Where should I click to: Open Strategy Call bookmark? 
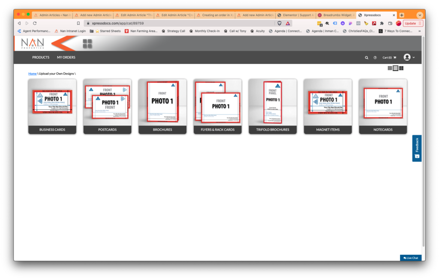point(174,31)
